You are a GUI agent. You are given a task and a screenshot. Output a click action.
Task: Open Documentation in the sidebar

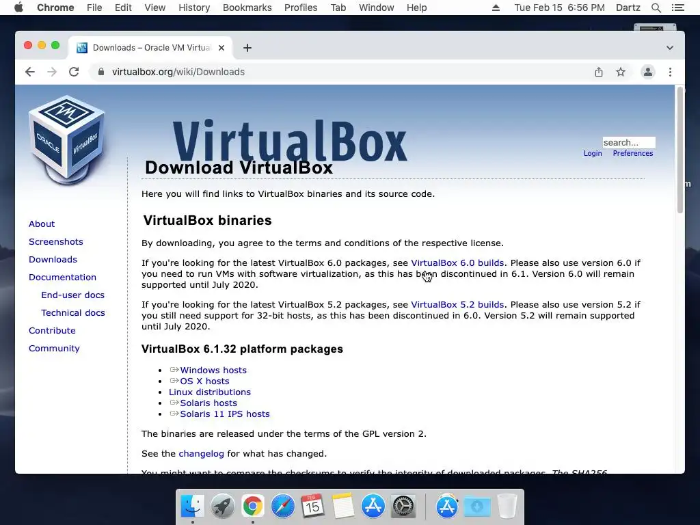click(x=62, y=278)
